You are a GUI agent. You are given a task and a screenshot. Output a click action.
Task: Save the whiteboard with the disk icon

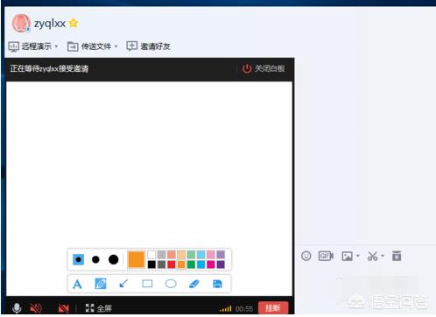coord(217,284)
